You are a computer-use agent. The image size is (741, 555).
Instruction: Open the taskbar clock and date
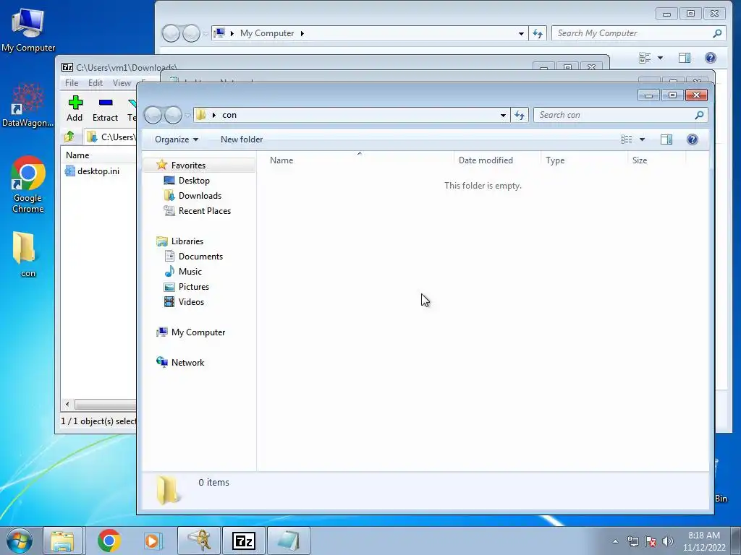coord(703,541)
